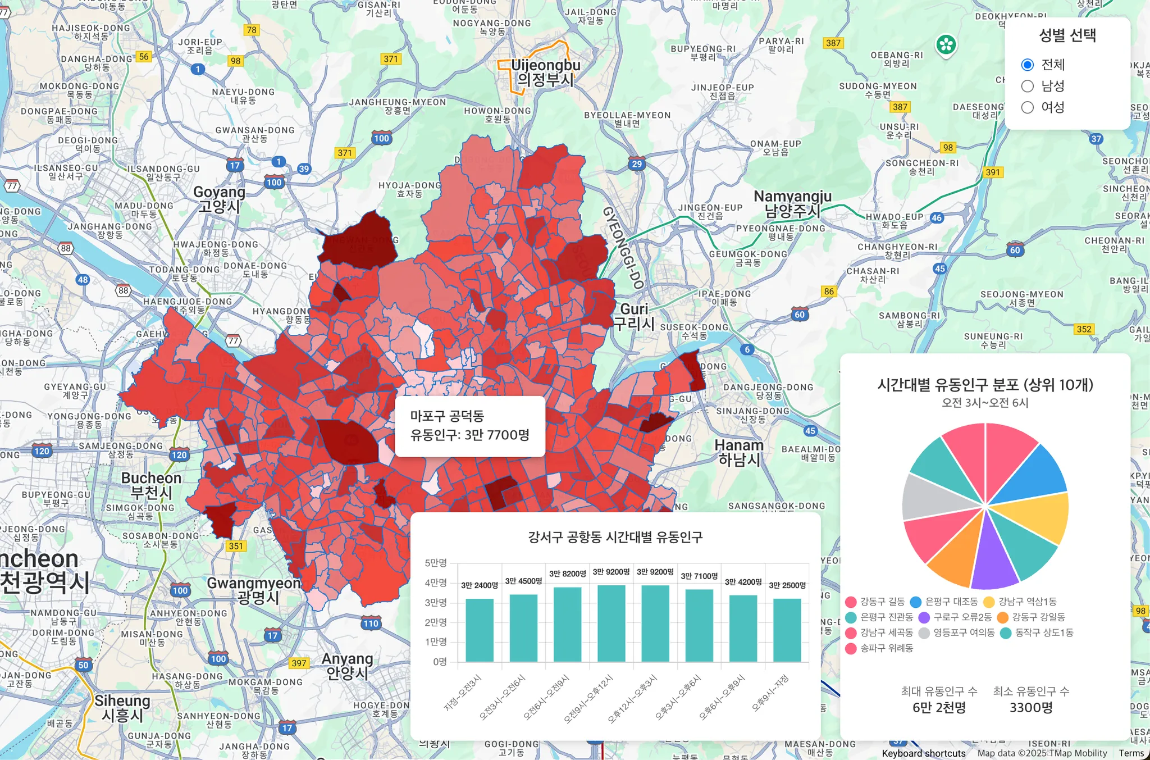Click the yellow 강남구 역삼1동 legend dot

(989, 602)
